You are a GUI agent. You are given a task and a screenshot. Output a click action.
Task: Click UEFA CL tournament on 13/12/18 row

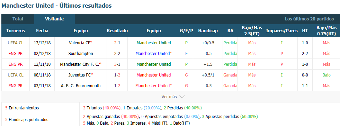tap(15, 43)
